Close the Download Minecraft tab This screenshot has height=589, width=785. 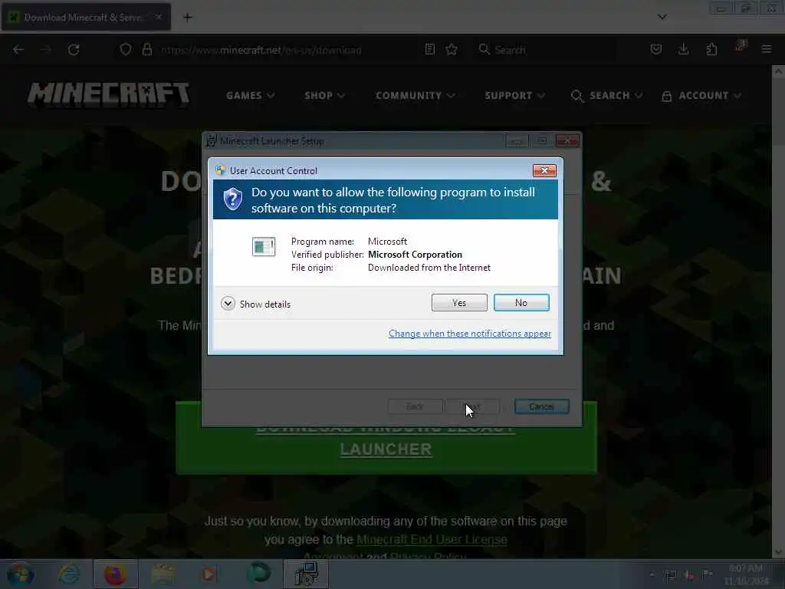click(x=158, y=17)
